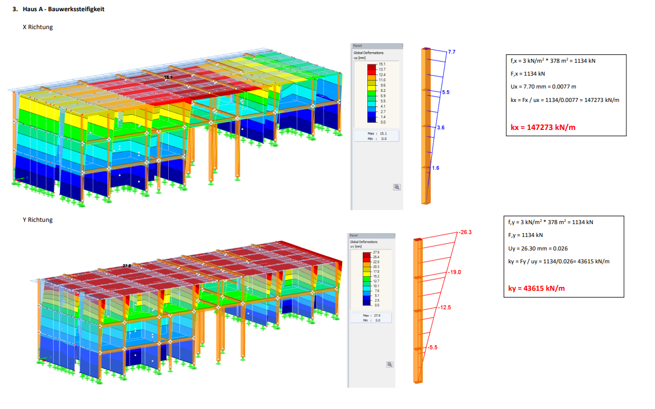
Task: Select the dark red 15.1 swatch in ux legend
Action: (371, 67)
